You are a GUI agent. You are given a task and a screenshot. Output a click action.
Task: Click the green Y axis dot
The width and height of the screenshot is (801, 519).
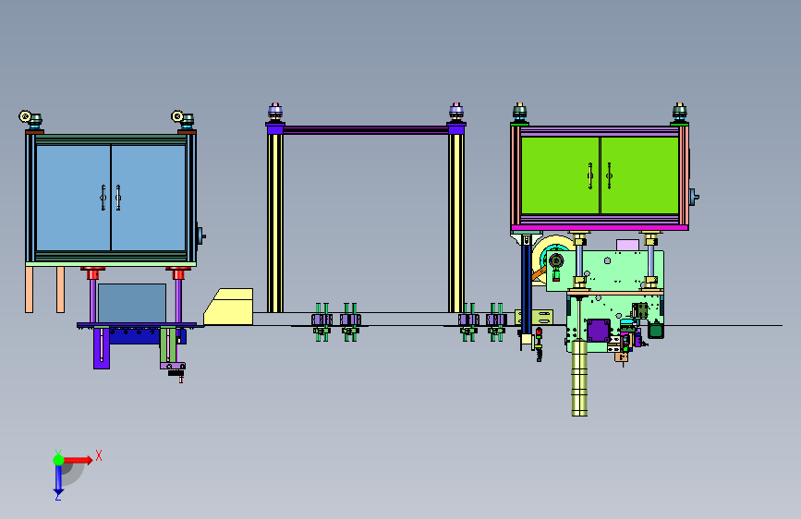[58, 460]
